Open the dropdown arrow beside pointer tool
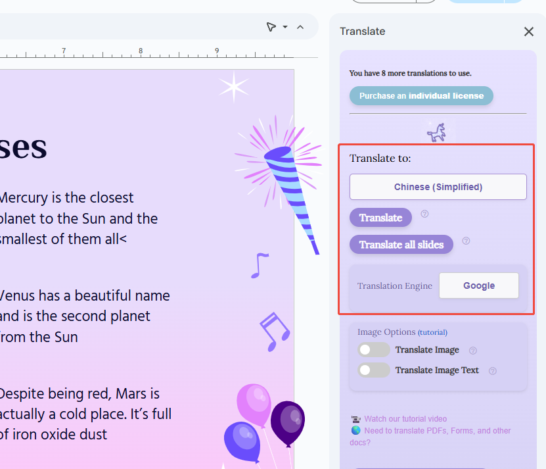Viewport: 546px width, 469px height. pyautogui.click(x=285, y=27)
